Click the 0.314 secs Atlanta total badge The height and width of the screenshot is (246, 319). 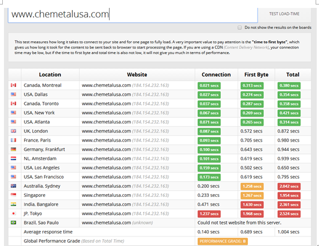tap(289, 122)
